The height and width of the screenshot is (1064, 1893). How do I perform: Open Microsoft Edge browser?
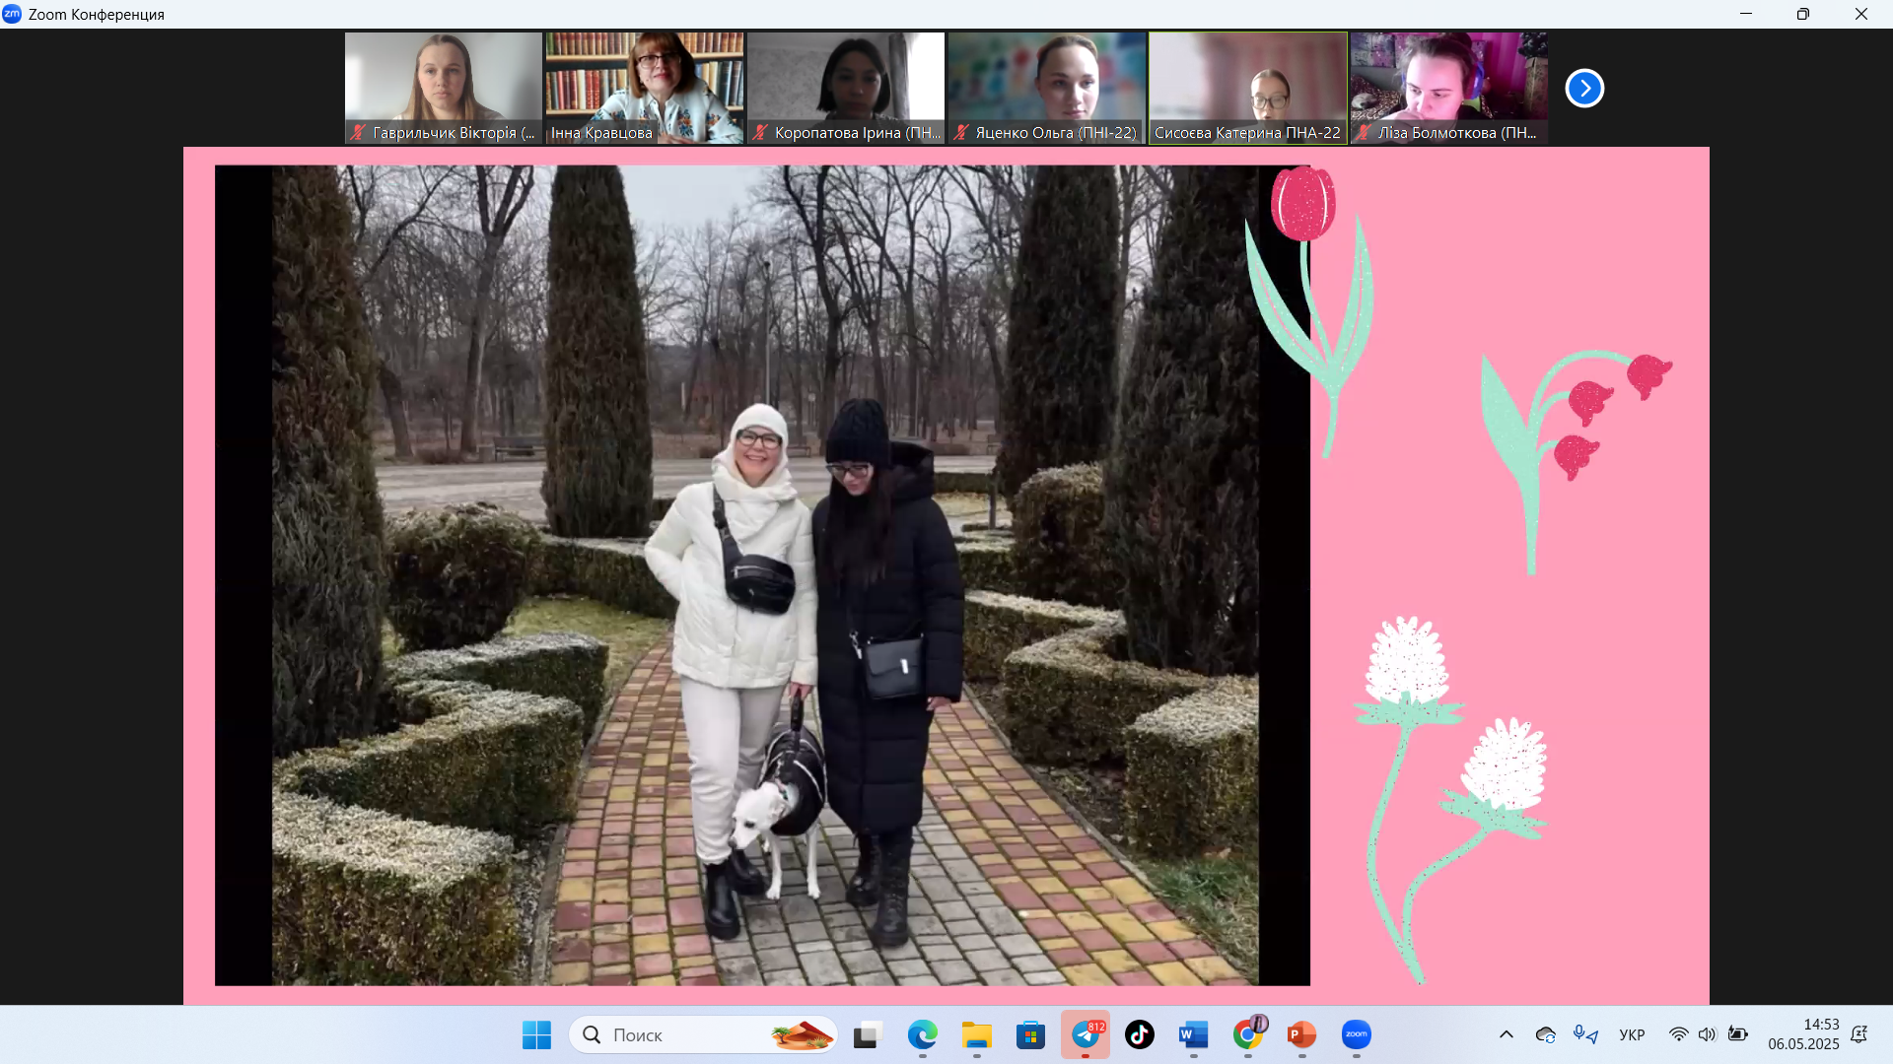[923, 1034]
